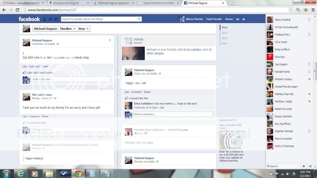Open account settings gear in header
This screenshot has height=178, width=317.
click(x=244, y=19)
